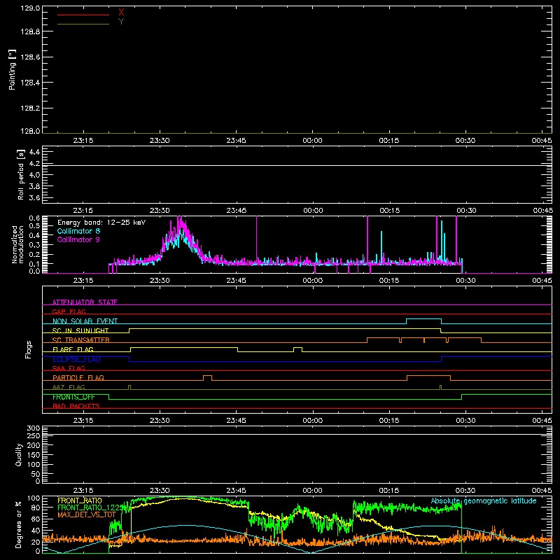Click the green 'FRONT_RATIO_1225' legend entry
Screen dimensions: 560x560
(90, 507)
